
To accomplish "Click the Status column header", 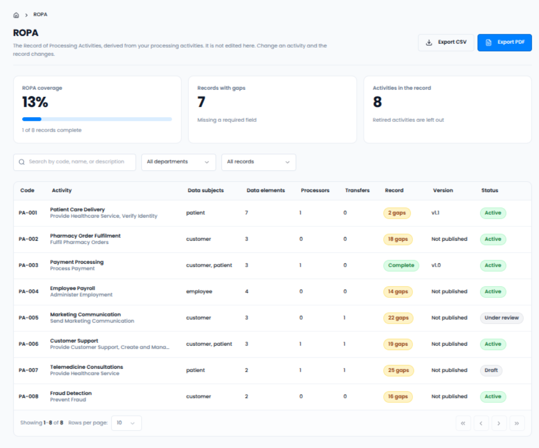I will click(x=489, y=190).
